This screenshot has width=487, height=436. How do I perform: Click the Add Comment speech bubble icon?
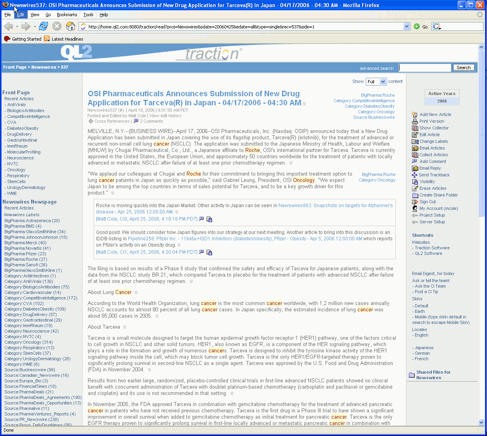pos(415,161)
